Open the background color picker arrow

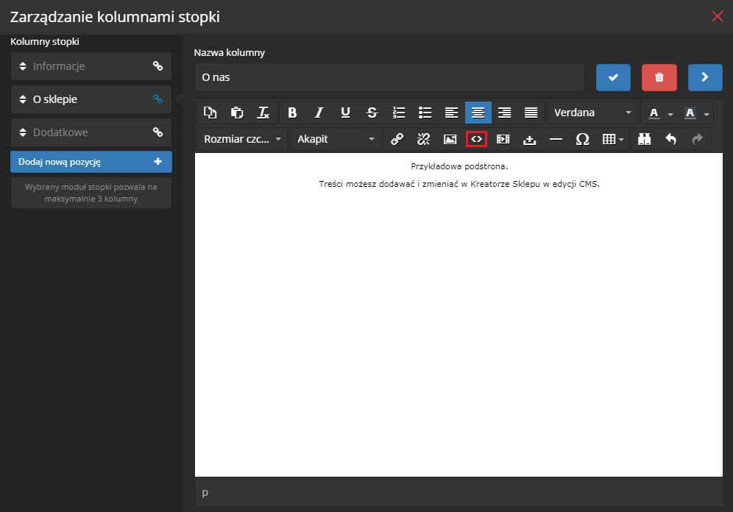pyautogui.click(x=707, y=113)
